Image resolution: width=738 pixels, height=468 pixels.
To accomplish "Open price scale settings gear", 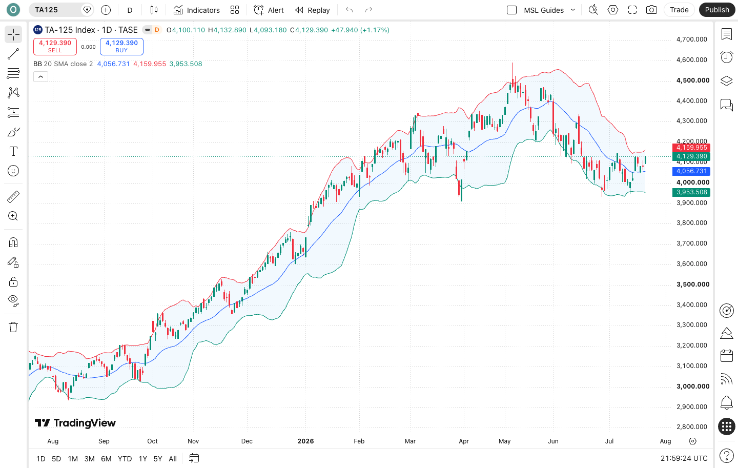I will pyautogui.click(x=693, y=441).
